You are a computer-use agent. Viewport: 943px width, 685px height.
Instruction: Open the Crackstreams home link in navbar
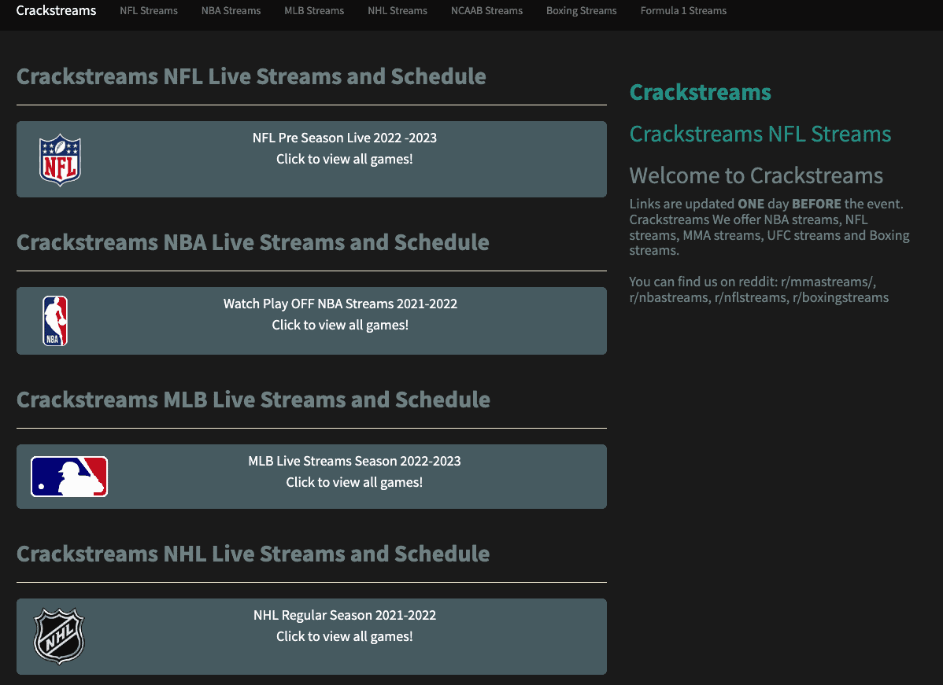point(56,11)
